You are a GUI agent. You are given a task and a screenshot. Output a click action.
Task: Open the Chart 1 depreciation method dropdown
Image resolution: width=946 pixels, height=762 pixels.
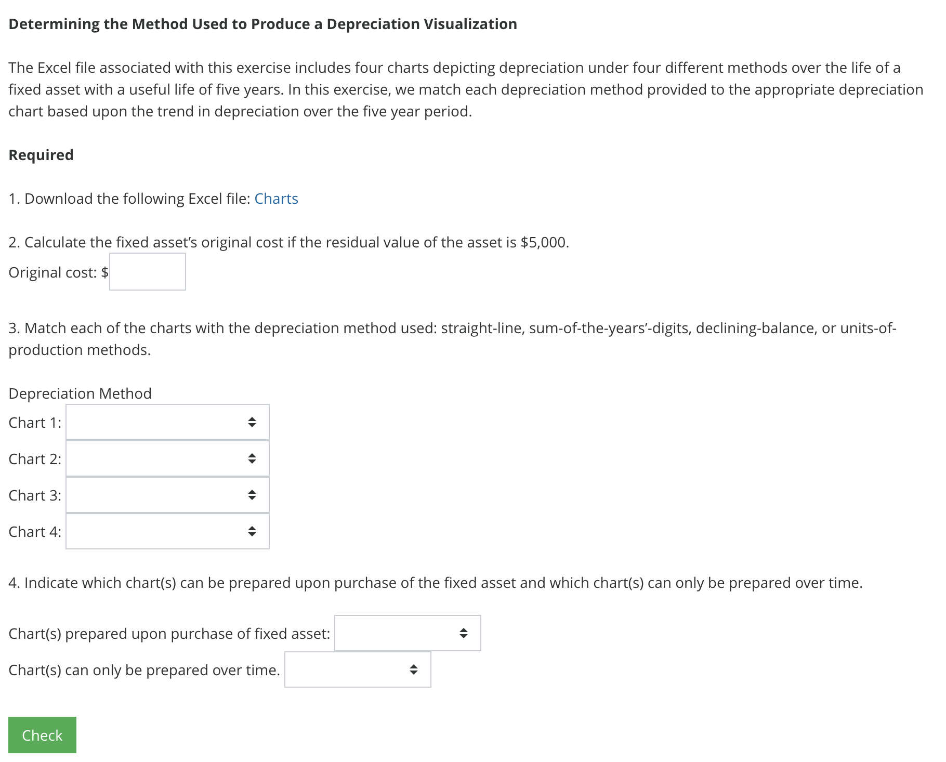coord(166,423)
